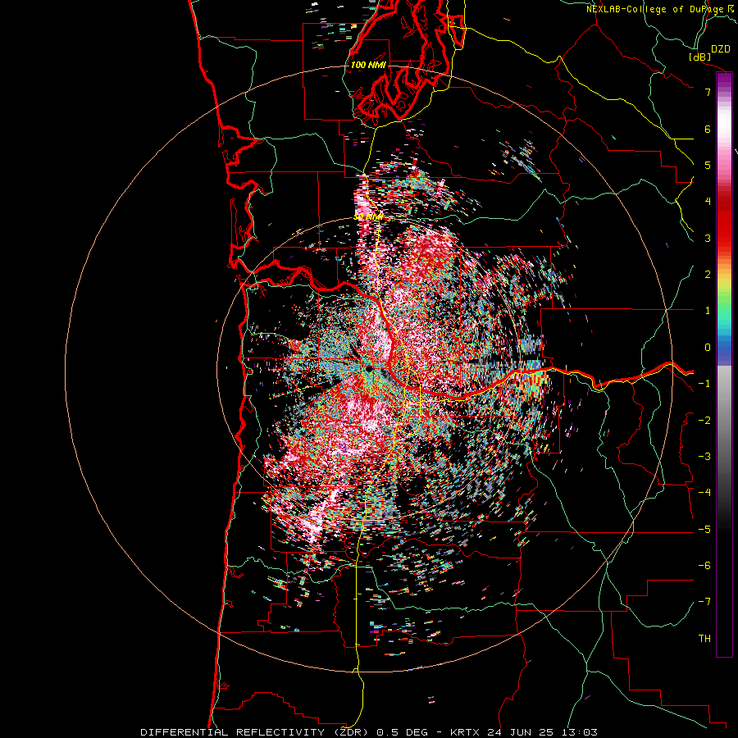Click the 0.5 DEG elevation text
Image resolution: width=738 pixels, height=738 pixels.
(403, 732)
